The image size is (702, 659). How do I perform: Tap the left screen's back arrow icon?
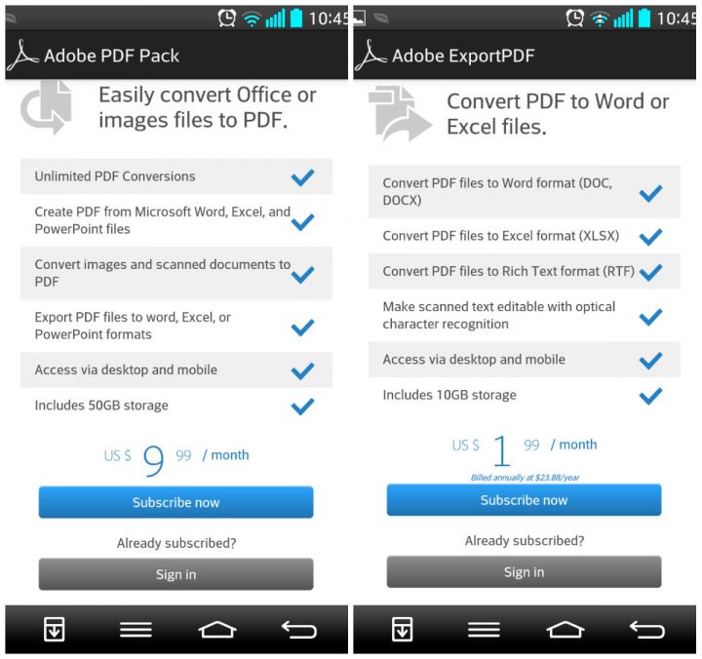click(x=299, y=630)
